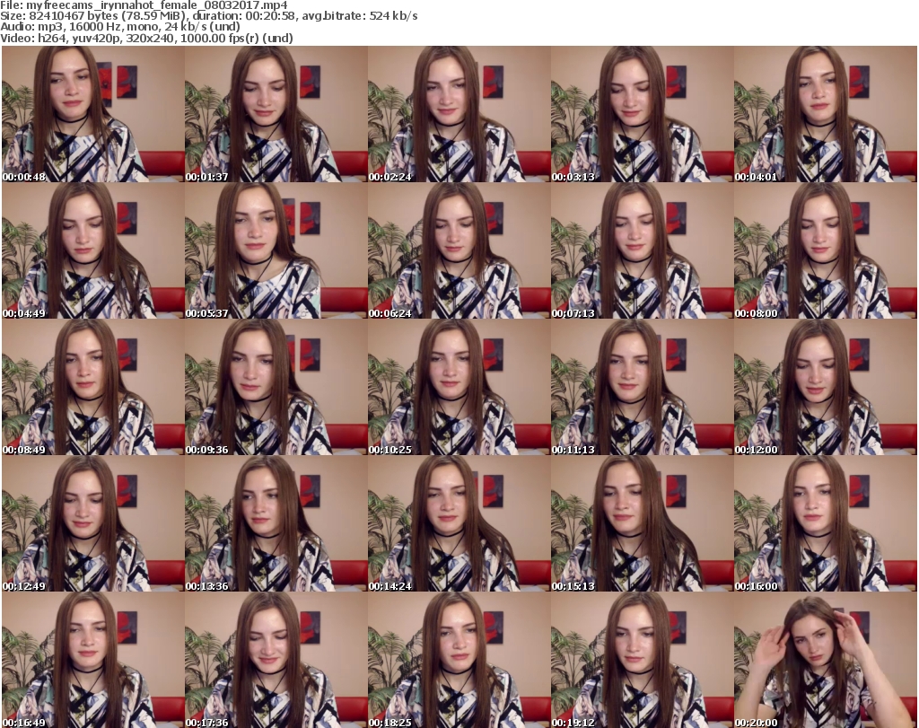The height and width of the screenshot is (728, 919).
Task: Select the thumbnail timestamped 00:07:13
Action: [642, 250]
